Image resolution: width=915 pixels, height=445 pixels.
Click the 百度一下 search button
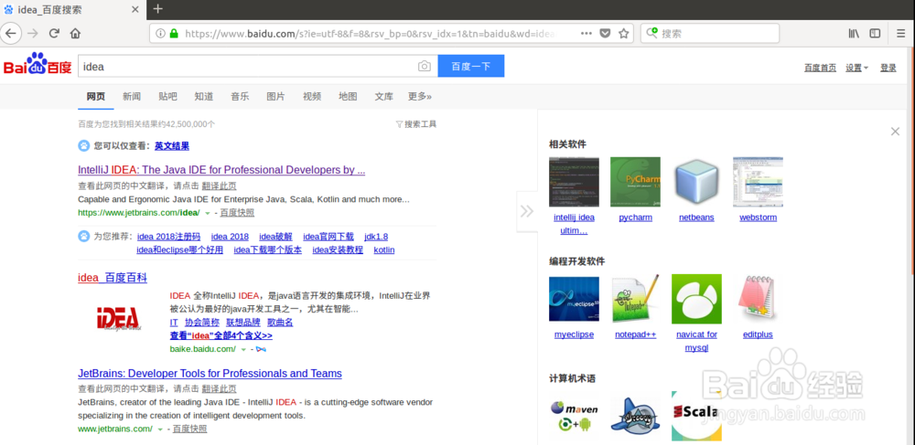[471, 66]
